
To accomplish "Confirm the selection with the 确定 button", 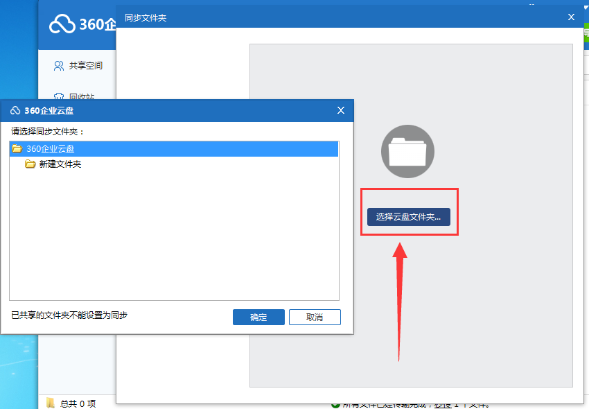I will [258, 317].
